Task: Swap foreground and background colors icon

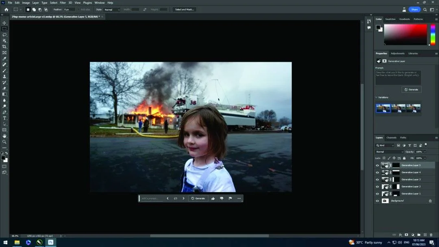Action: [7, 153]
